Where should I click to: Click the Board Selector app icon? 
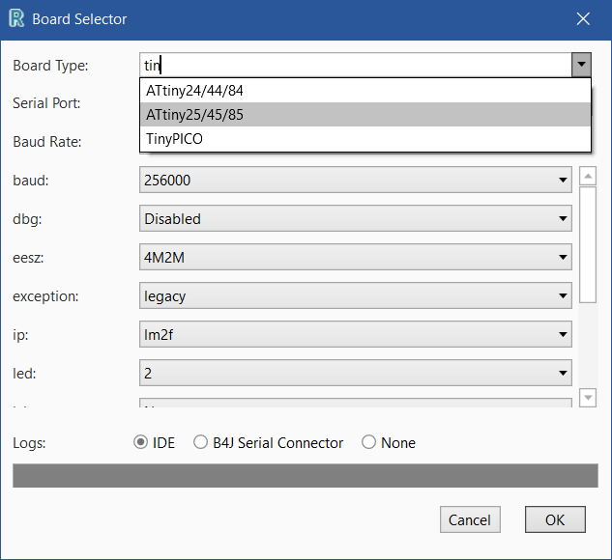pos(16,18)
